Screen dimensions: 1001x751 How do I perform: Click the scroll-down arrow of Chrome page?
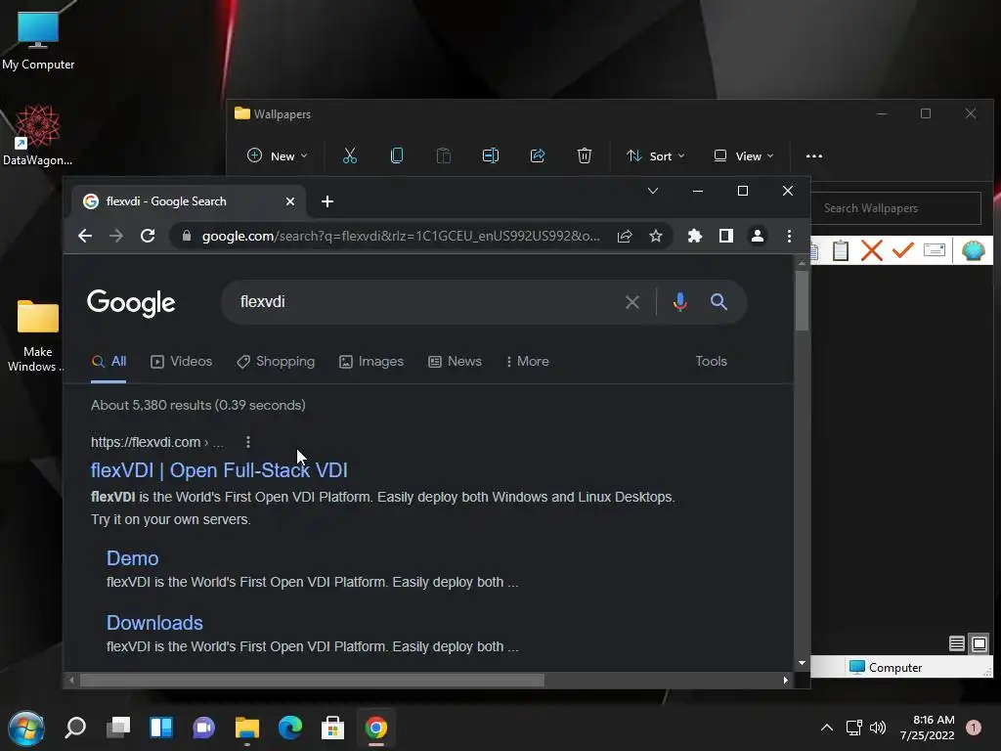(x=802, y=663)
